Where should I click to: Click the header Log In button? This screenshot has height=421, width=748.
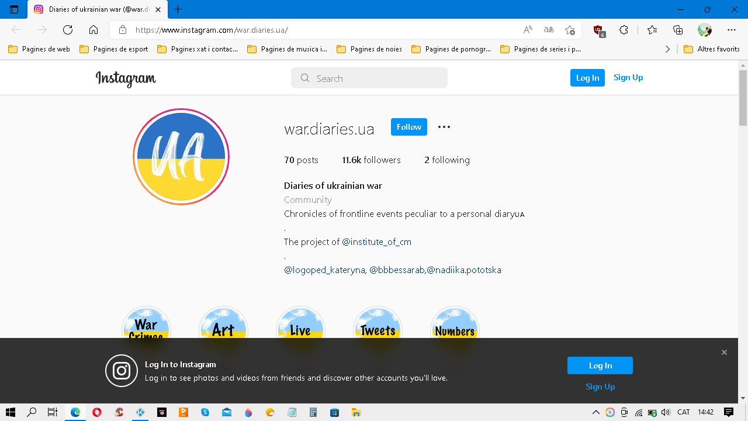coord(587,78)
